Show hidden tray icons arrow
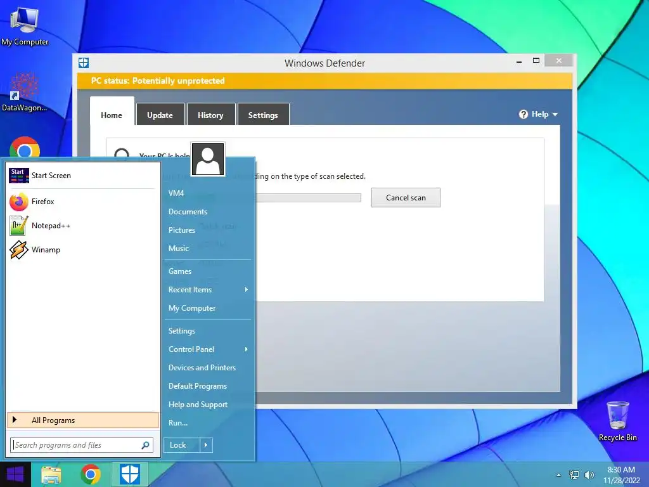Screen dimensions: 649x487 [559, 475]
